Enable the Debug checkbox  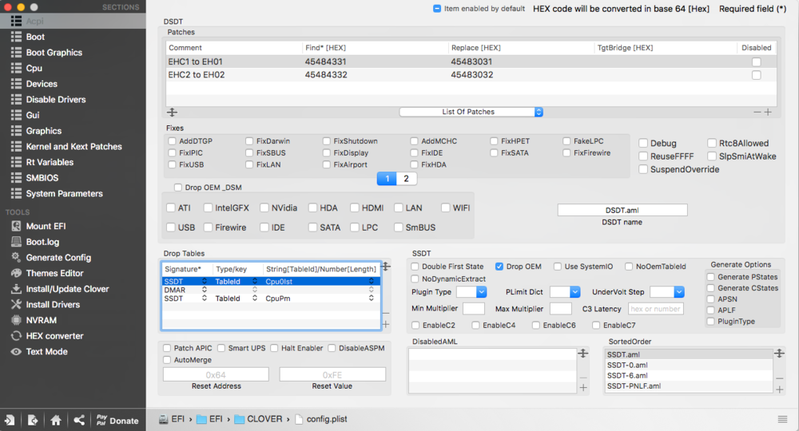point(643,143)
